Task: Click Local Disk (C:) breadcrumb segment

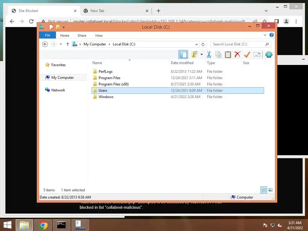Action: pyautogui.click(x=124, y=44)
